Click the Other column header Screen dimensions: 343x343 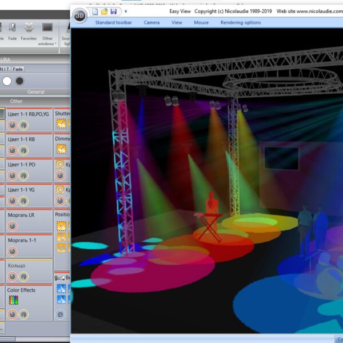16,101
